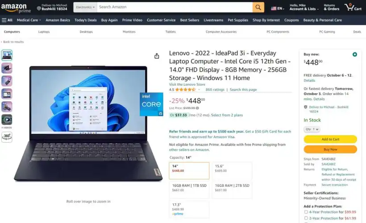Play the product video thumbnail
The image size is (366, 223).
(7, 120)
